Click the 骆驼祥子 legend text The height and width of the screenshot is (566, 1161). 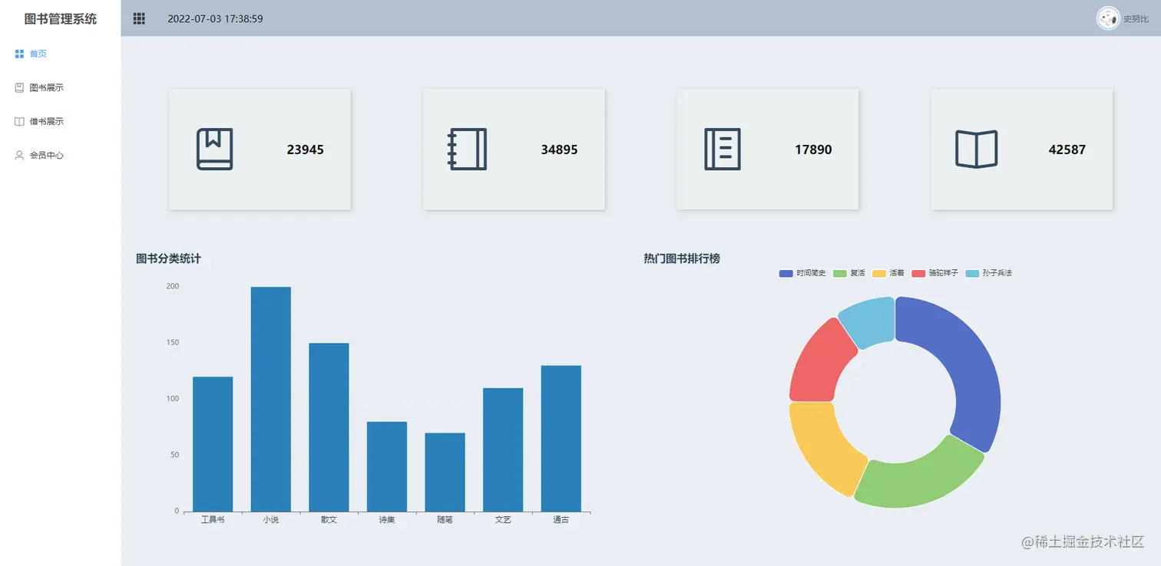[944, 273]
